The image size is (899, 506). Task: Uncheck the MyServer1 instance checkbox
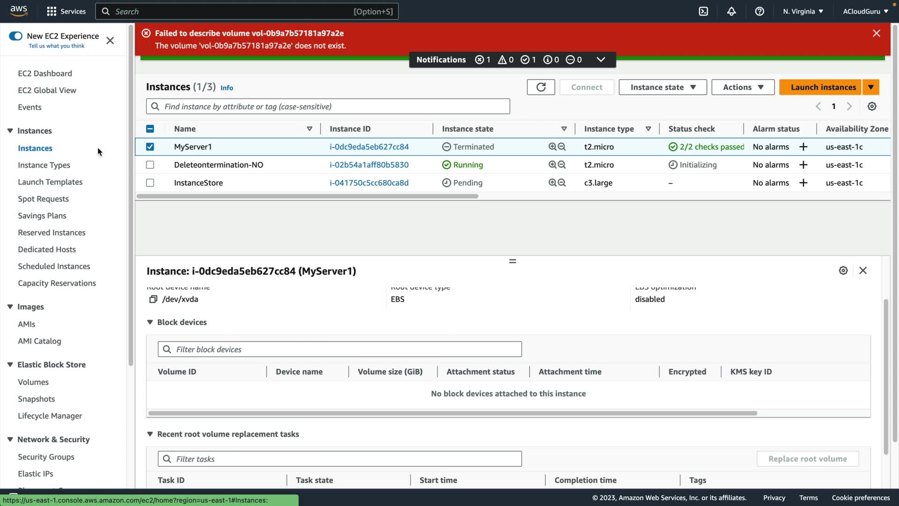150,147
